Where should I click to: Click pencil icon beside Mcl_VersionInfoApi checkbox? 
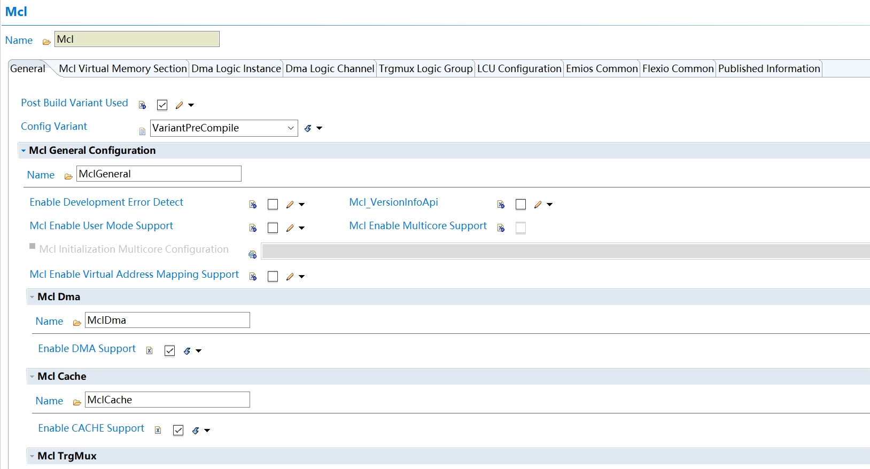[538, 205]
